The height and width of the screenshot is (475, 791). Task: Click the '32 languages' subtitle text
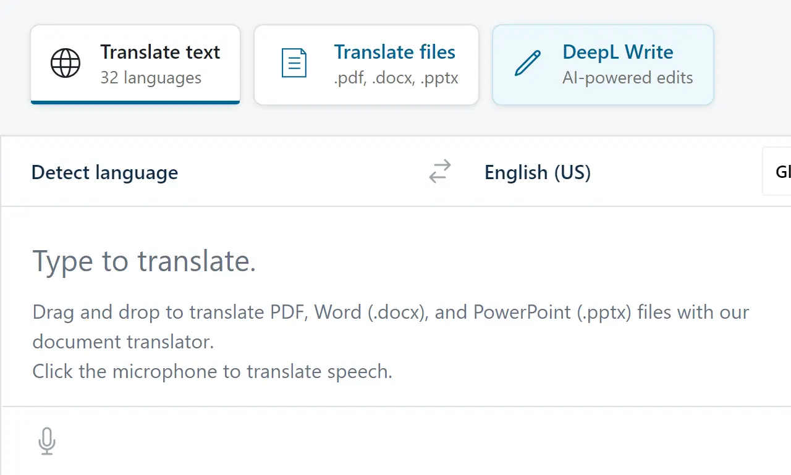click(x=151, y=78)
